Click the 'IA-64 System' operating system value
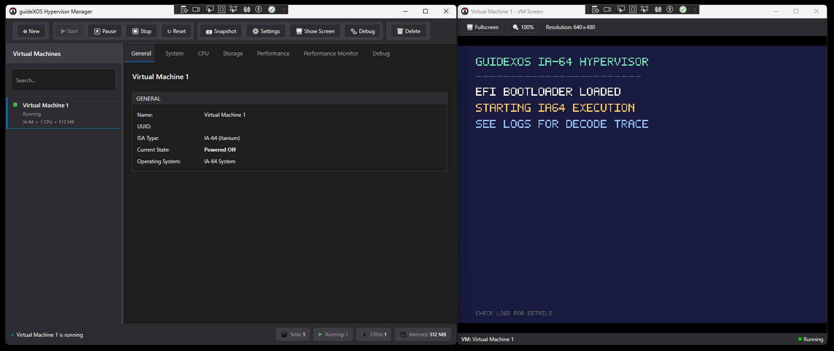834x351 pixels. point(219,161)
